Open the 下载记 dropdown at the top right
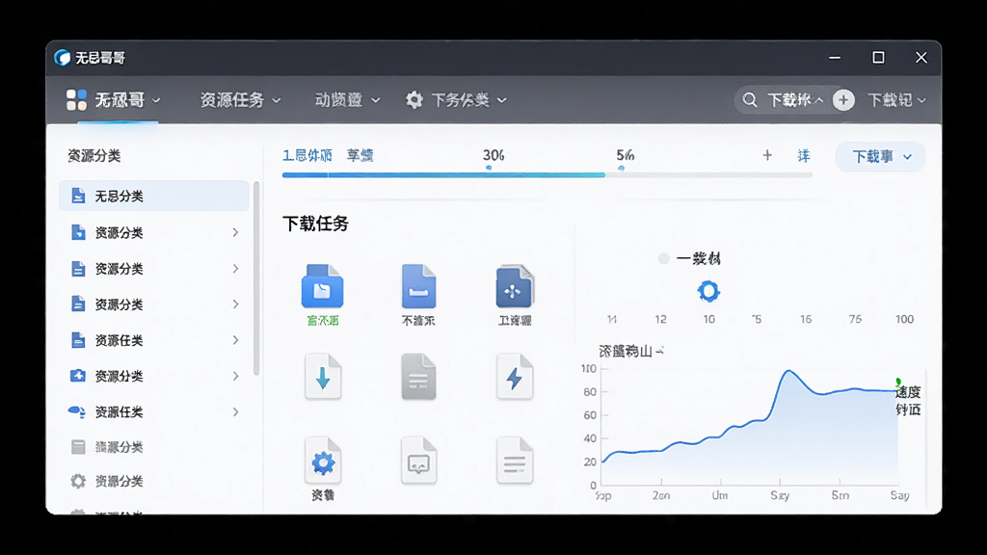 click(x=896, y=99)
